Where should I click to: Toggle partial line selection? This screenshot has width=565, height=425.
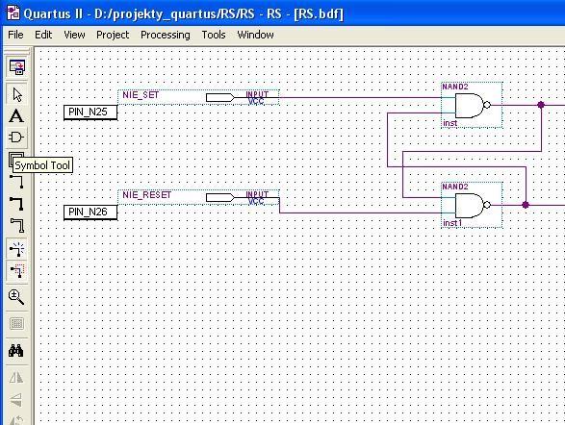(16, 270)
